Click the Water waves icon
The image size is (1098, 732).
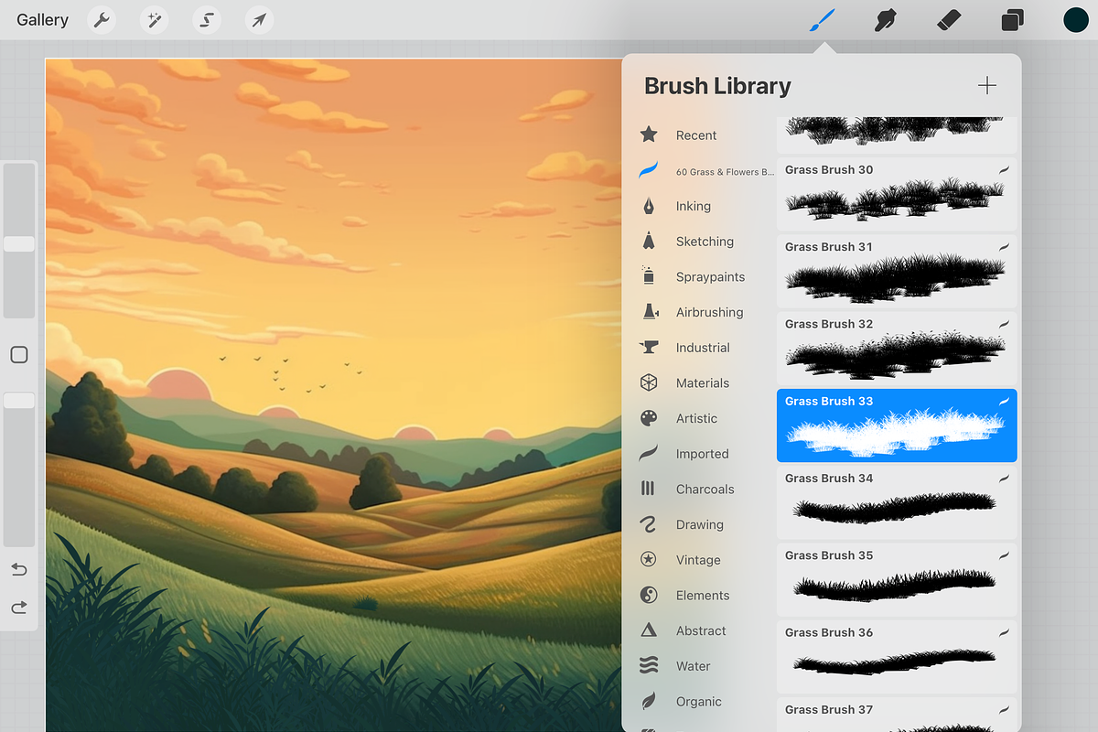(x=649, y=665)
